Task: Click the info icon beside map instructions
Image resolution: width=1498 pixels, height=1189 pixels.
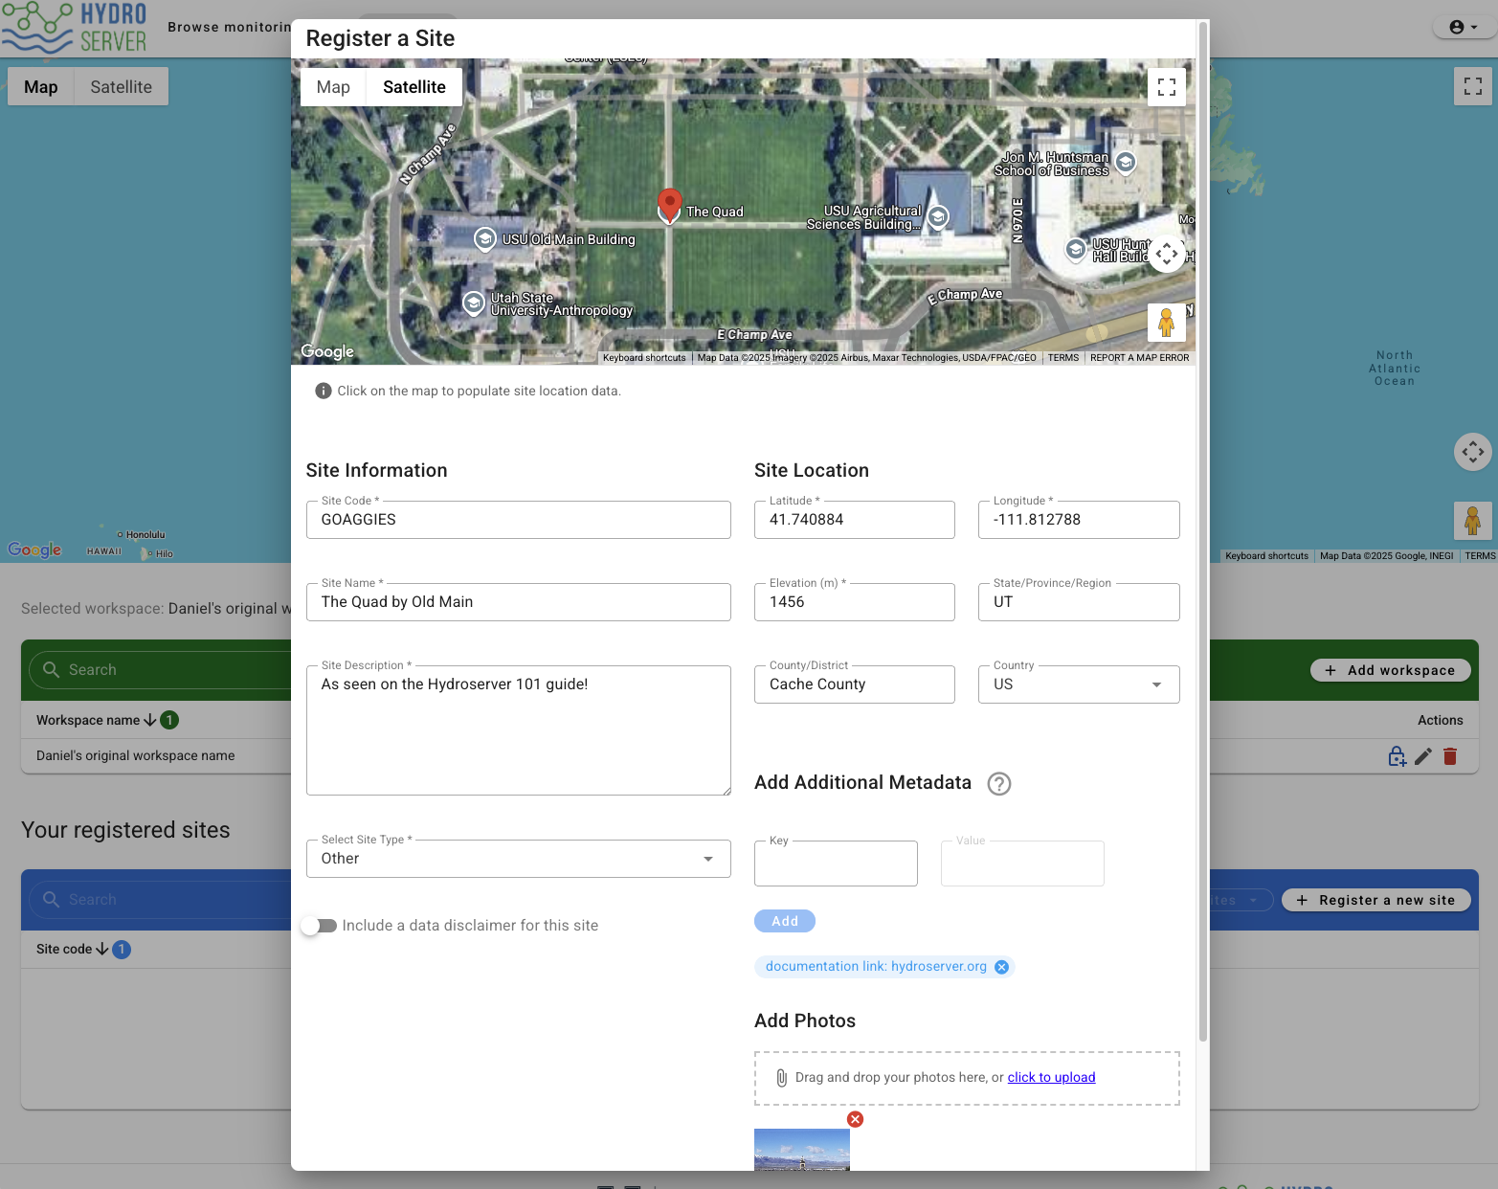Action: (x=324, y=391)
